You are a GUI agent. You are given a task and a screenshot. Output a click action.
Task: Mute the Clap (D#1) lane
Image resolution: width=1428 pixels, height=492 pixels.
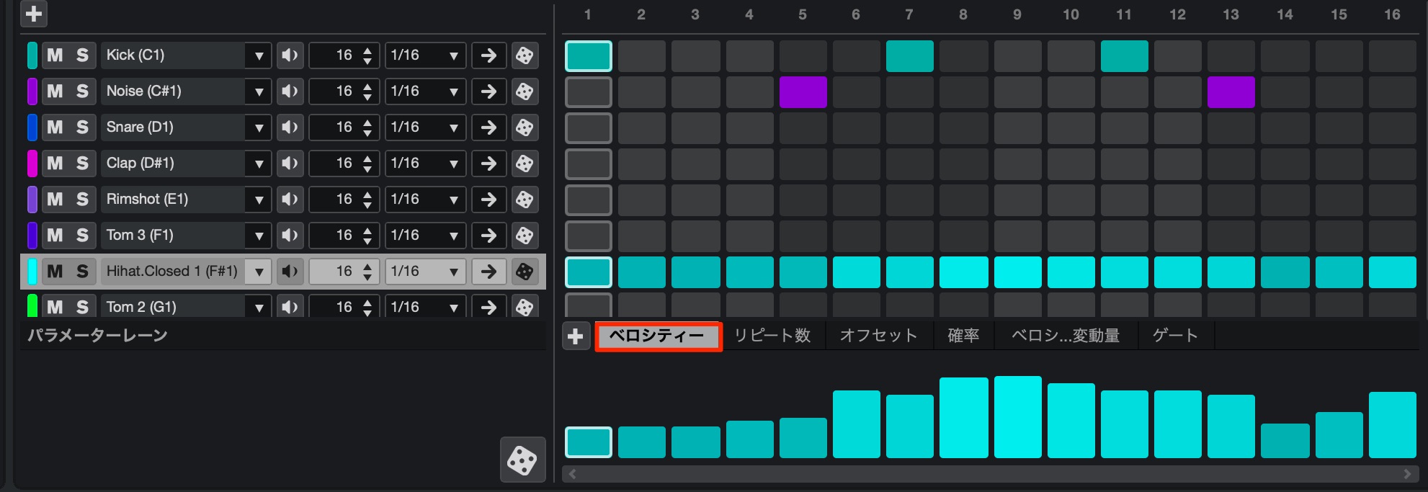(x=55, y=164)
